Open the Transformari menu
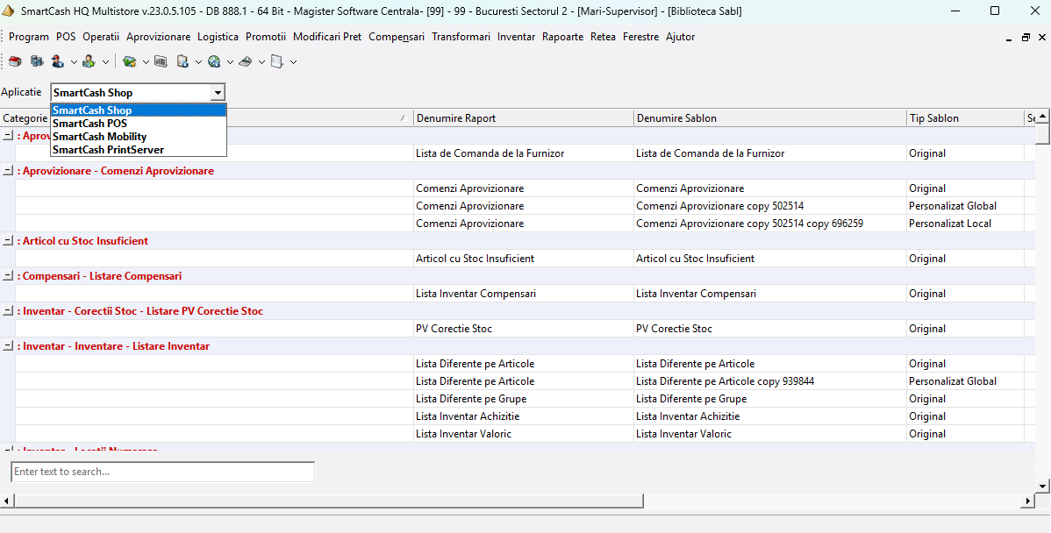Screen dimensions: 1051x533 461,37
